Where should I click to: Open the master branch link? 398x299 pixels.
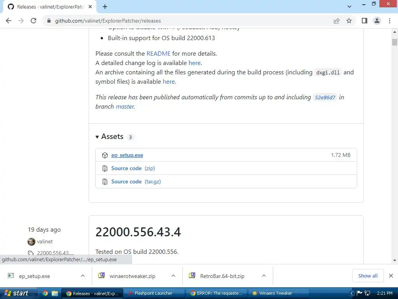(x=125, y=107)
